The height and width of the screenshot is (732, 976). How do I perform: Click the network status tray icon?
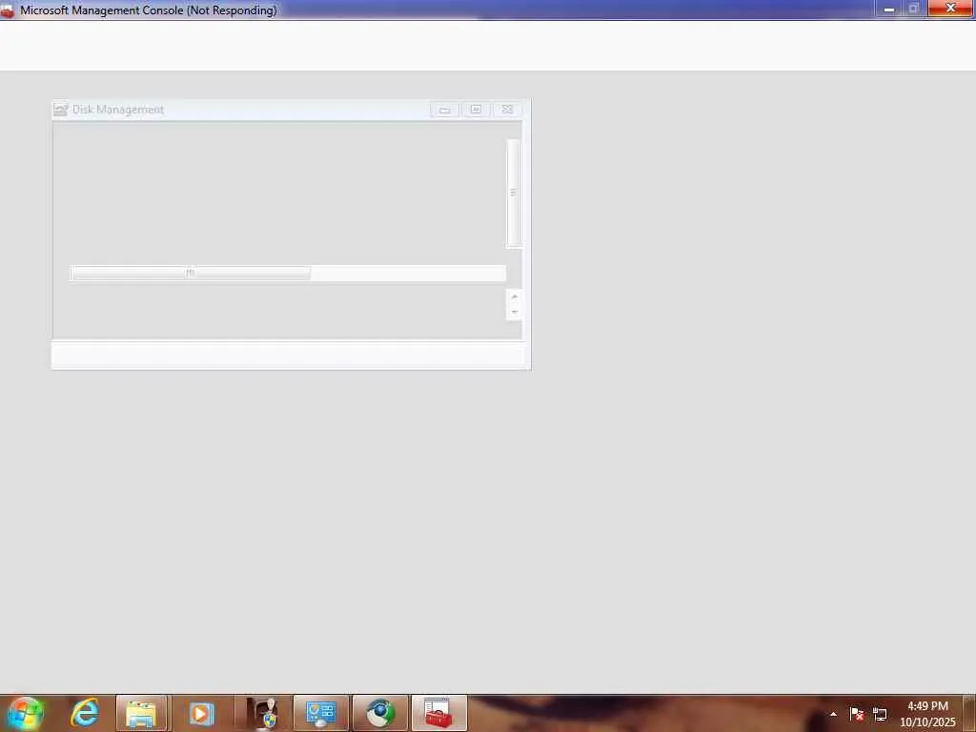pos(880,714)
